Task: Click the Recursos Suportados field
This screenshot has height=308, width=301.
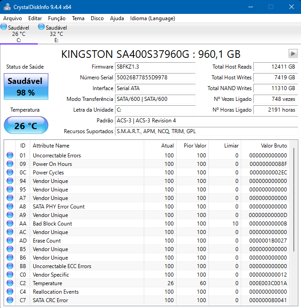Action: click(207, 131)
